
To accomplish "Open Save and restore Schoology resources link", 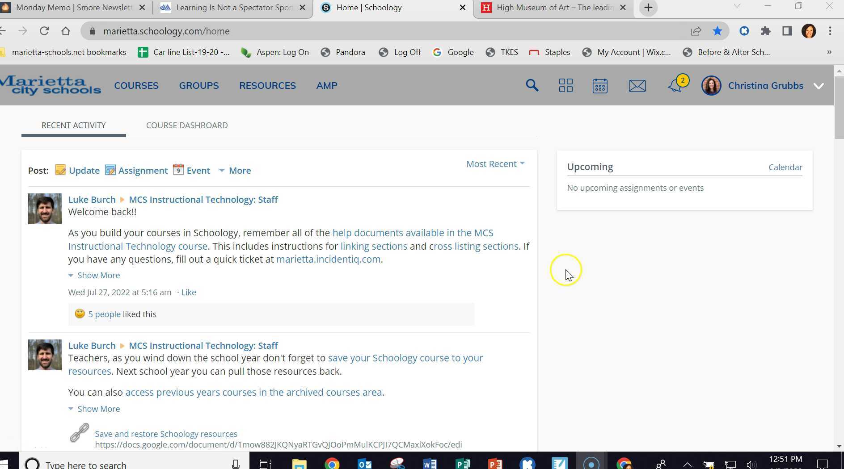I will tap(166, 434).
